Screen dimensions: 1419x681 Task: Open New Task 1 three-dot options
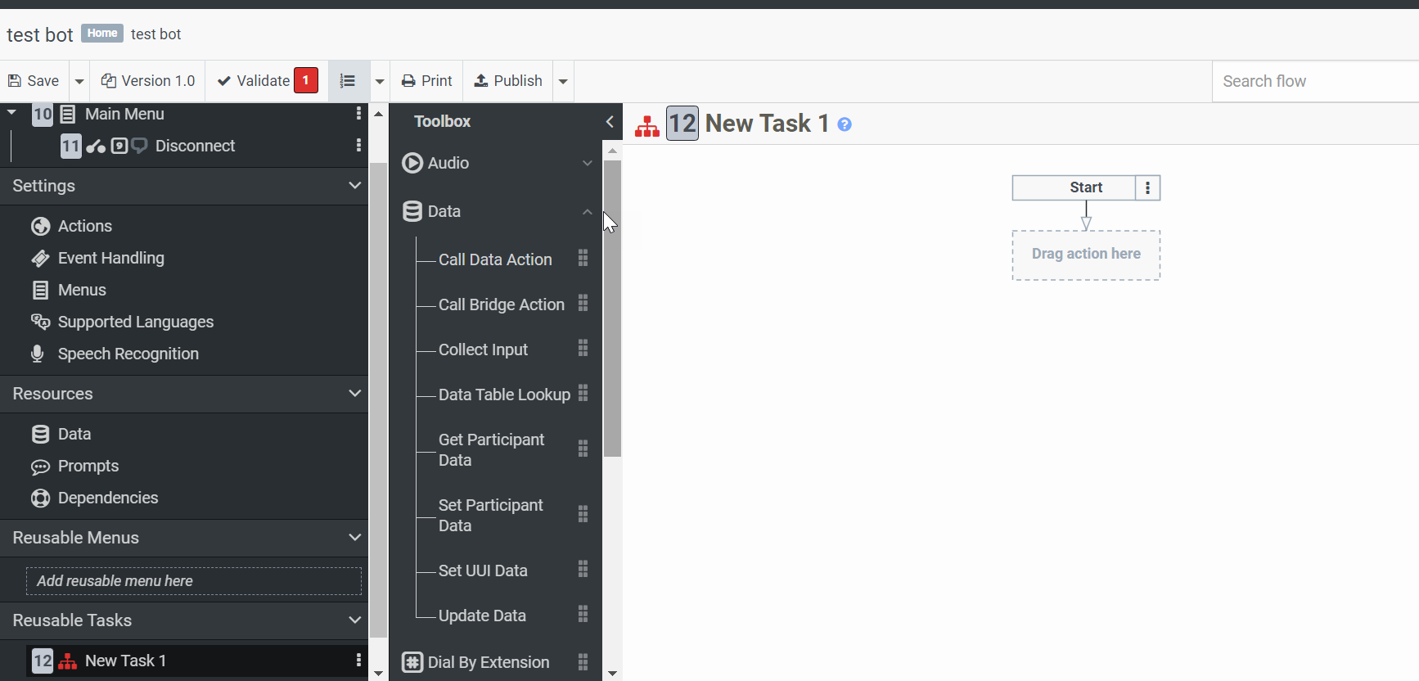coord(358,661)
